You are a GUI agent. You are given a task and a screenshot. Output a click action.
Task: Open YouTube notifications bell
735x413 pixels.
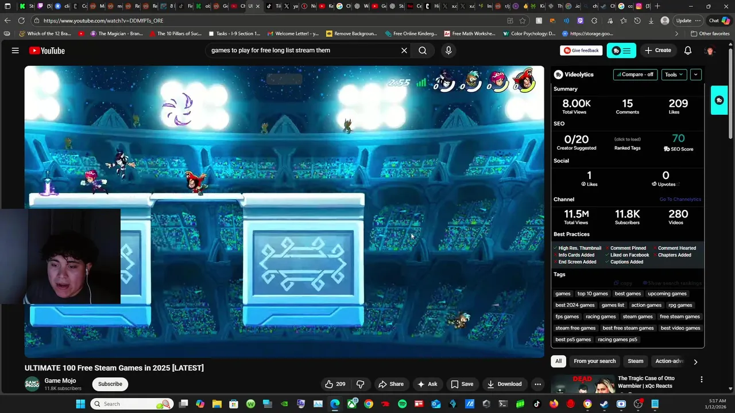(688, 50)
